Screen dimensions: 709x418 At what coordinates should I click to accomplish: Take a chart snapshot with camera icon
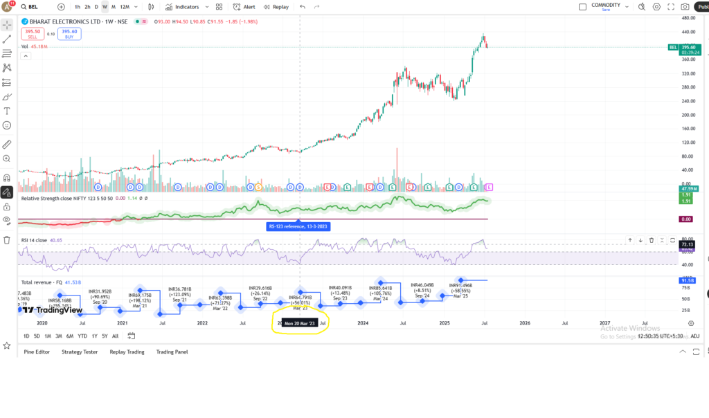coord(685,7)
